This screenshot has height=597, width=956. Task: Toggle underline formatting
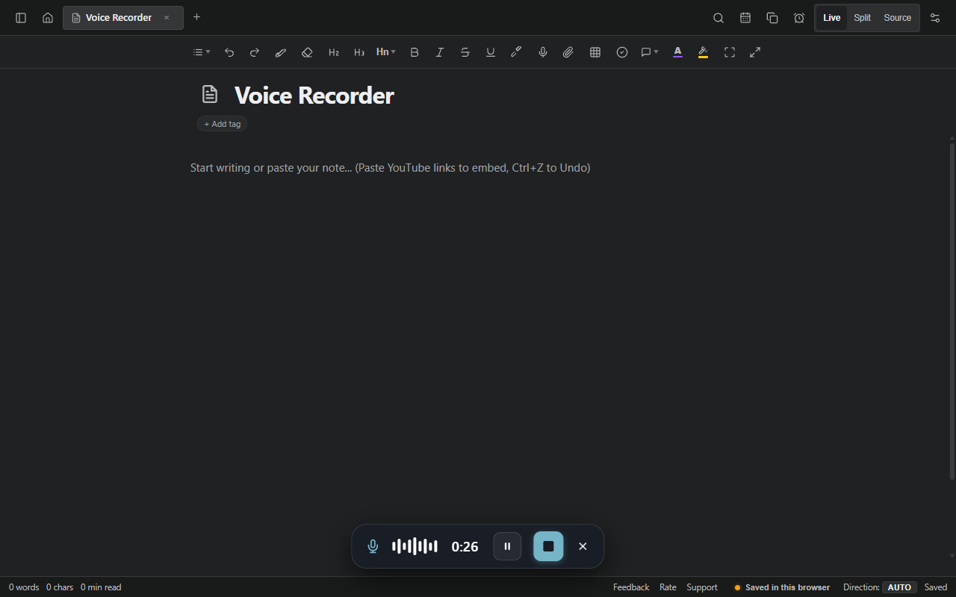(x=491, y=52)
